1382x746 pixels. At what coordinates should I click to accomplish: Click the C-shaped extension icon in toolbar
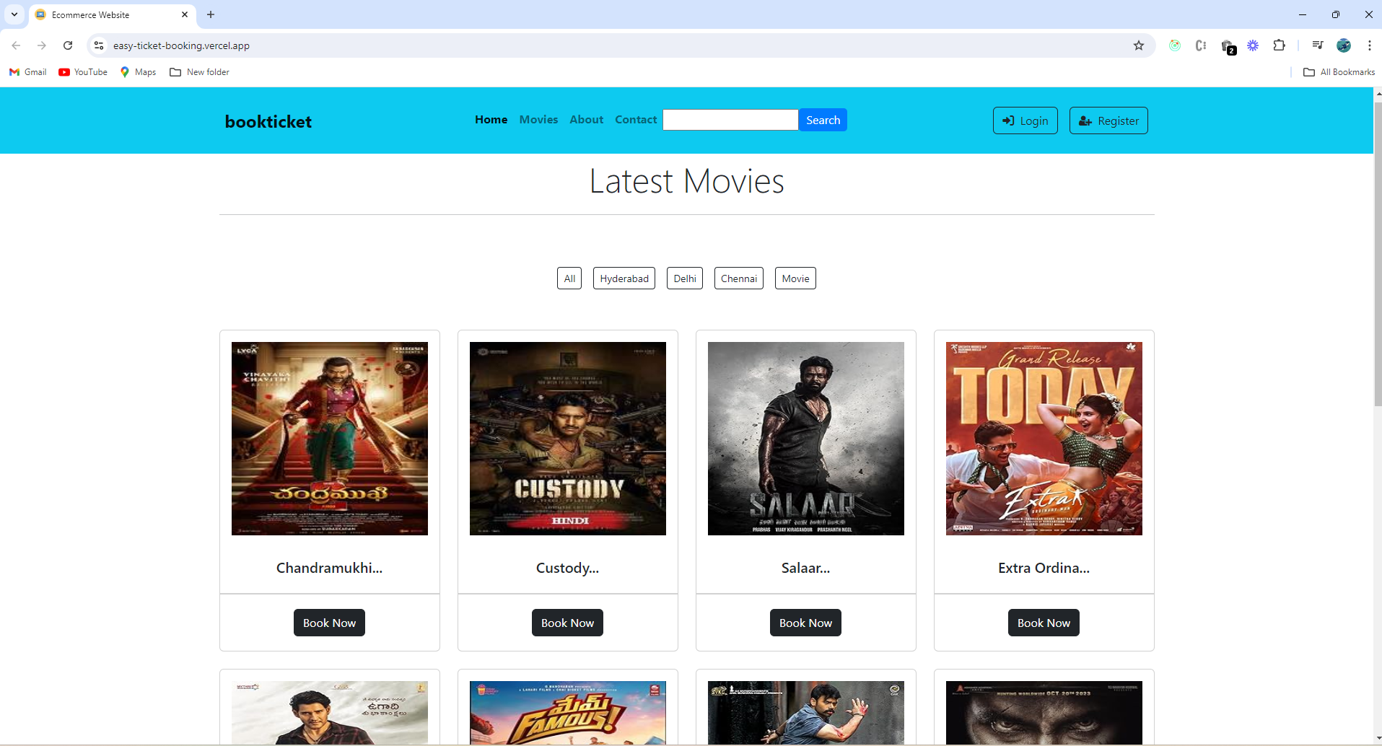tap(1201, 45)
